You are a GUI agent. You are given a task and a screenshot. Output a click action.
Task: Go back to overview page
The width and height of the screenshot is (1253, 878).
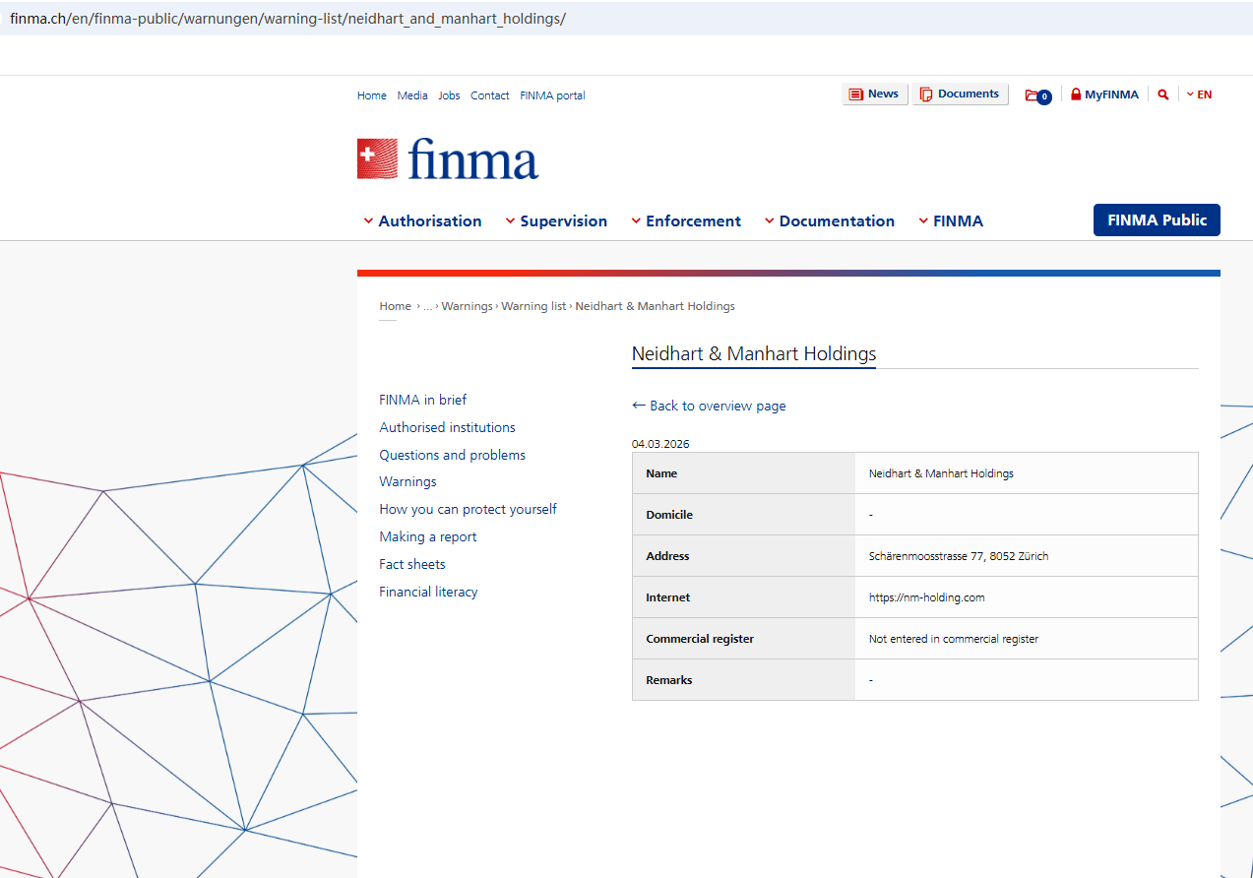click(709, 406)
